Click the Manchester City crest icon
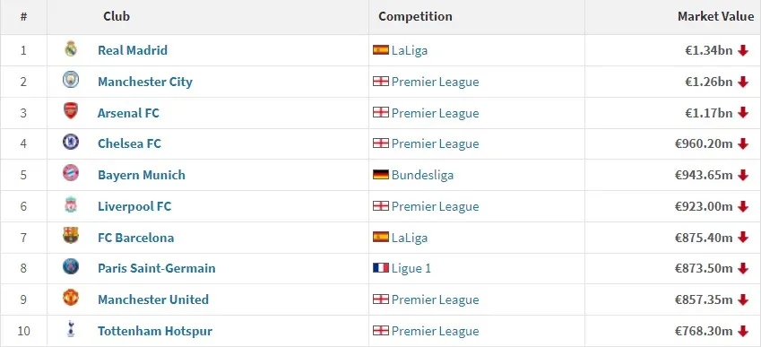The width and height of the screenshot is (761, 347). (x=71, y=80)
